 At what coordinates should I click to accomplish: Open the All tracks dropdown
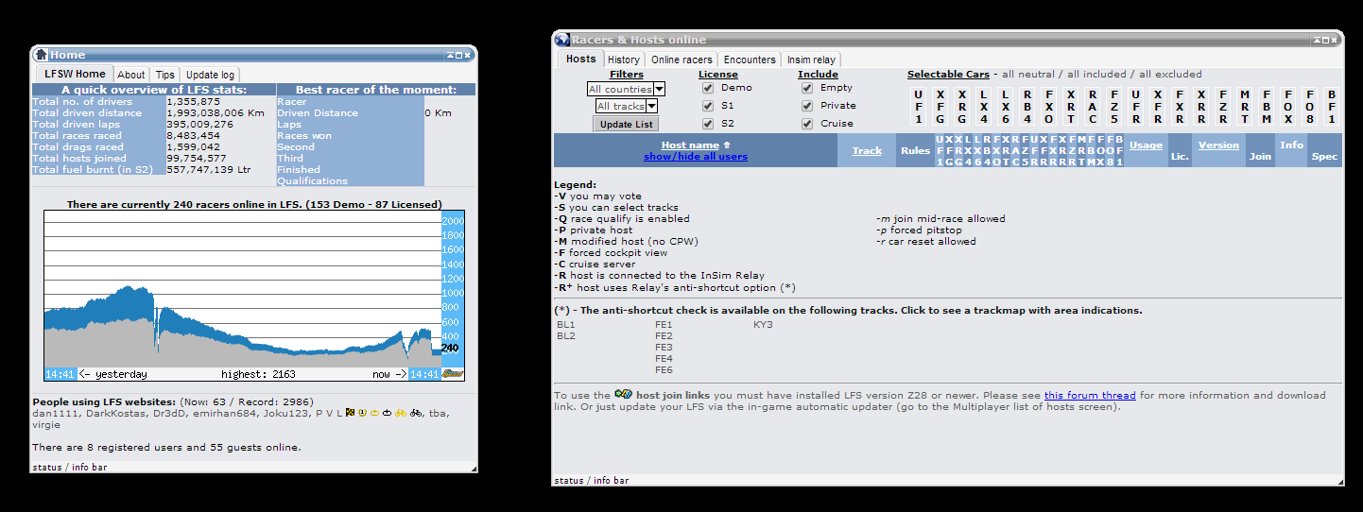click(626, 107)
